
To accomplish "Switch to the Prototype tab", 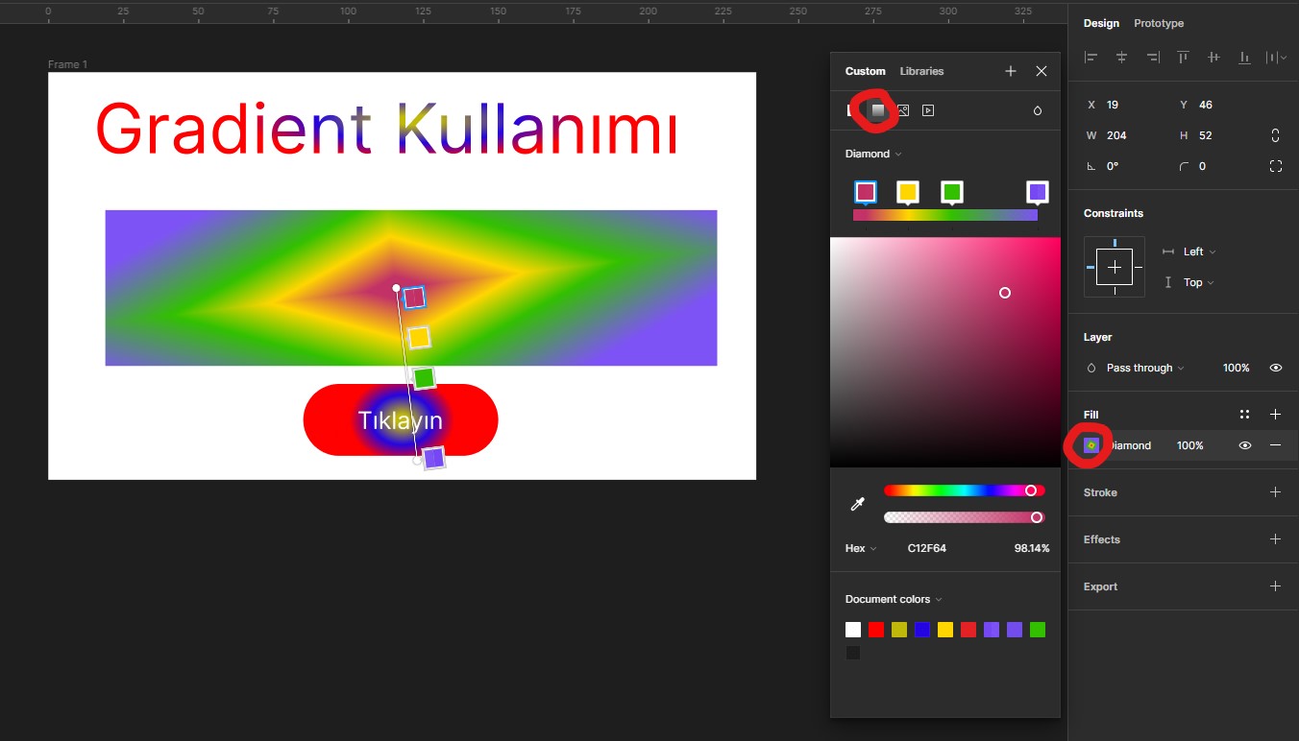I will click(x=1159, y=23).
